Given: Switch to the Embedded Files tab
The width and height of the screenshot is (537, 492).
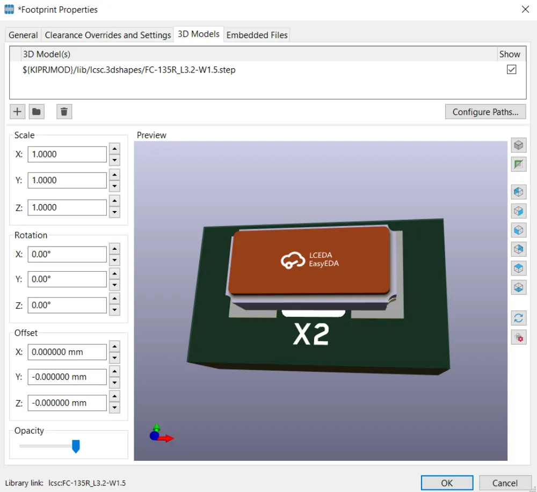Looking at the screenshot, I should point(257,34).
